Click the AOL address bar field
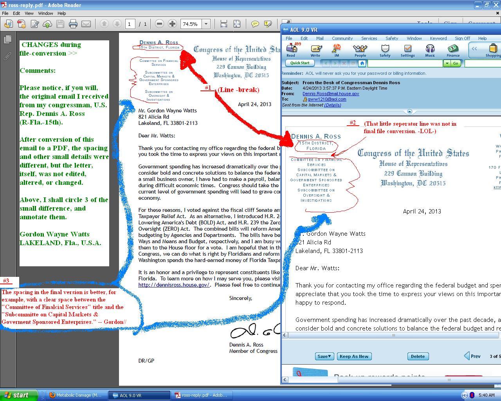This screenshot has width=501, height=401. [x=405, y=63]
